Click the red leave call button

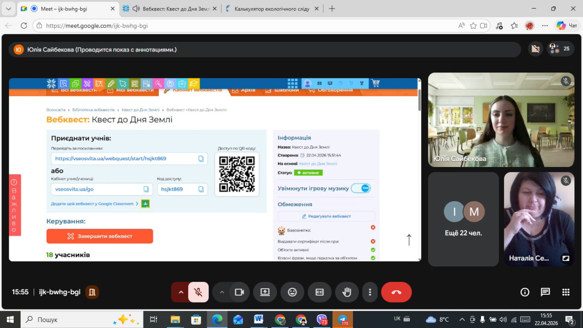pyautogui.click(x=396, y=292)
